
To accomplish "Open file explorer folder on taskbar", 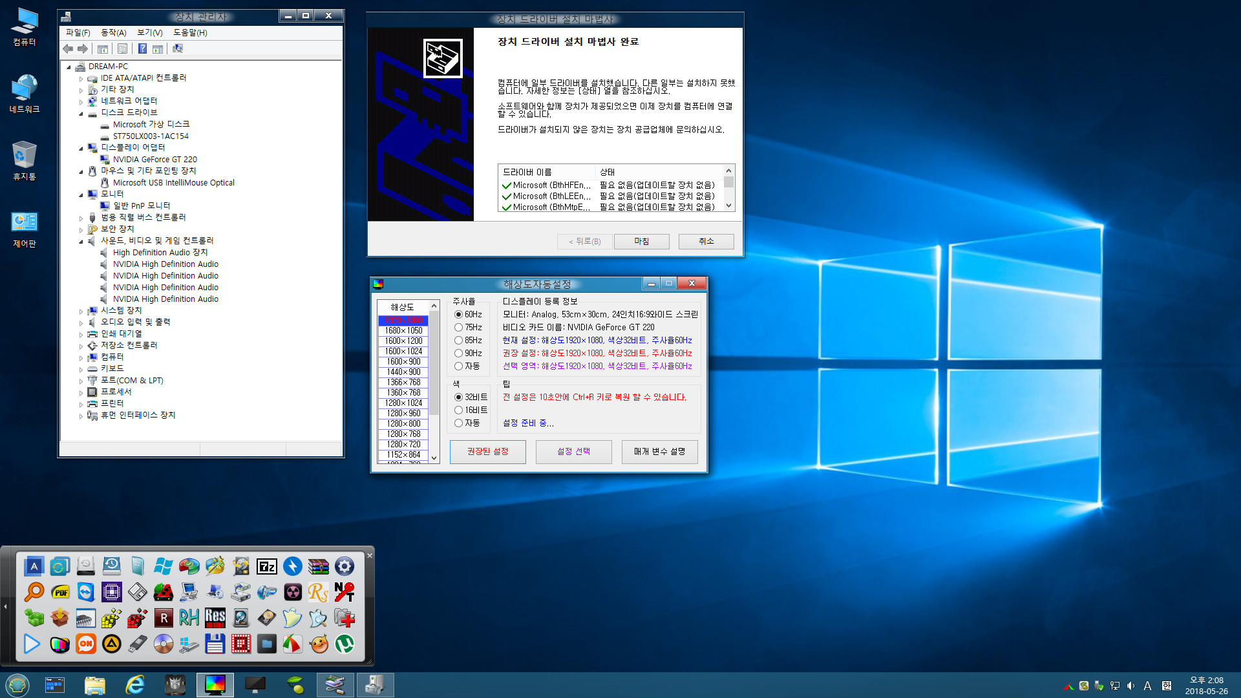I will point(95,684).
